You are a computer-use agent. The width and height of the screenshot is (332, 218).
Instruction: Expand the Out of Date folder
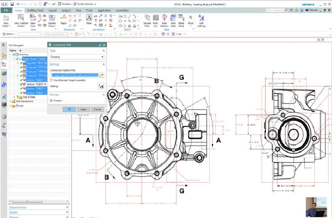point(14,97)
